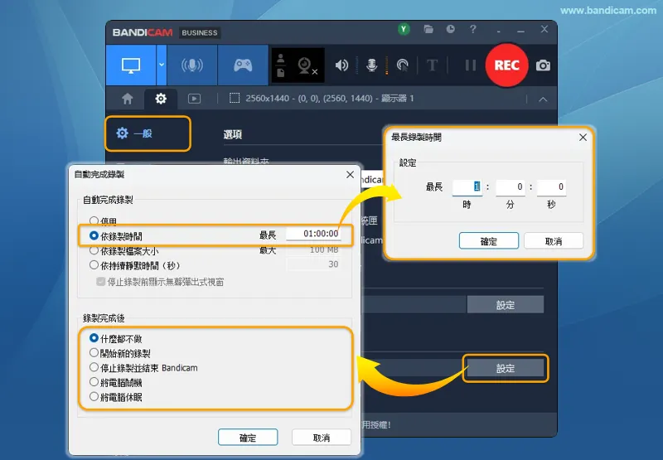
Task: Open Bandicam account Y icon
Action: click(404, 29)
